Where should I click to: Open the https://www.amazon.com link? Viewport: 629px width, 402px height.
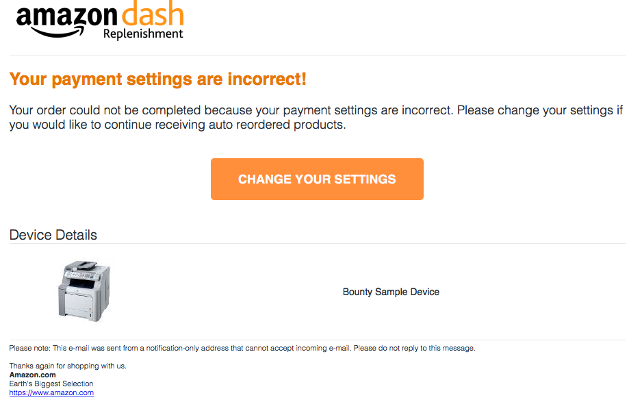51,393
